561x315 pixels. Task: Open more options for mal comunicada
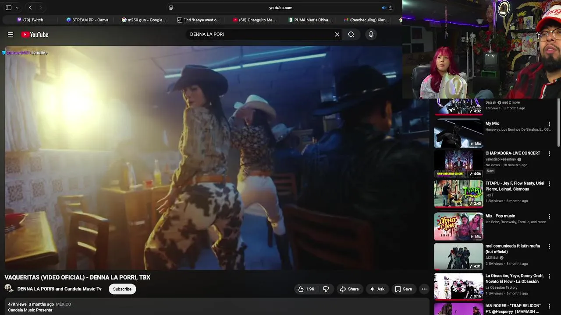click(549, 247)
